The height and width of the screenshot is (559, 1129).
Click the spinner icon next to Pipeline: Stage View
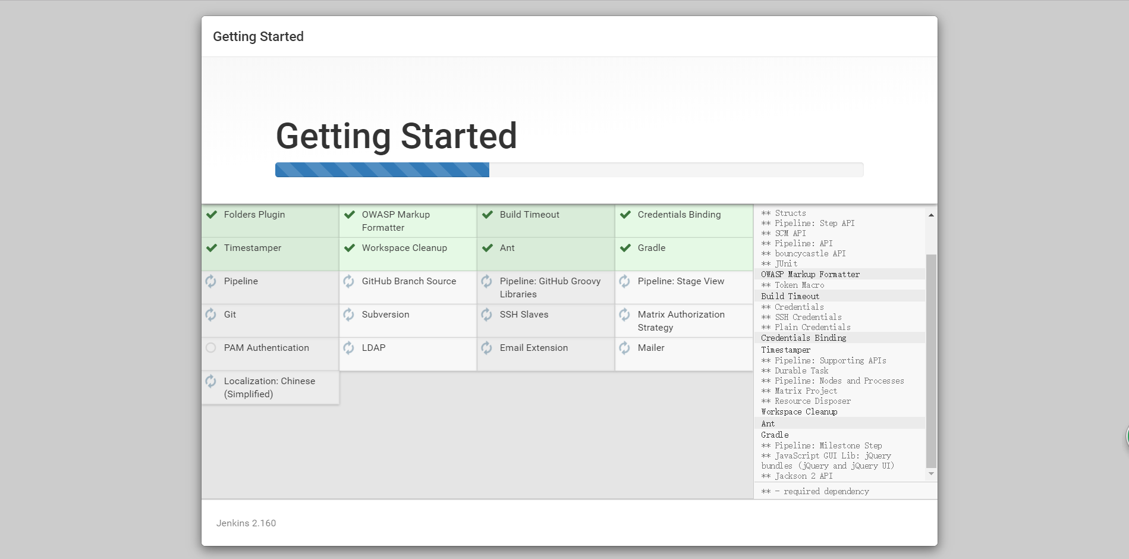(x=625, y=281)
